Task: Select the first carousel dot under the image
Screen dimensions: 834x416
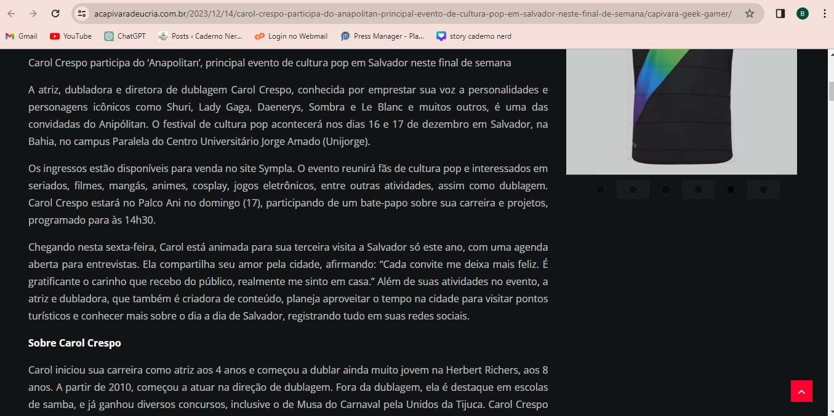Action: pyautogui.click(x=600, y=189)
